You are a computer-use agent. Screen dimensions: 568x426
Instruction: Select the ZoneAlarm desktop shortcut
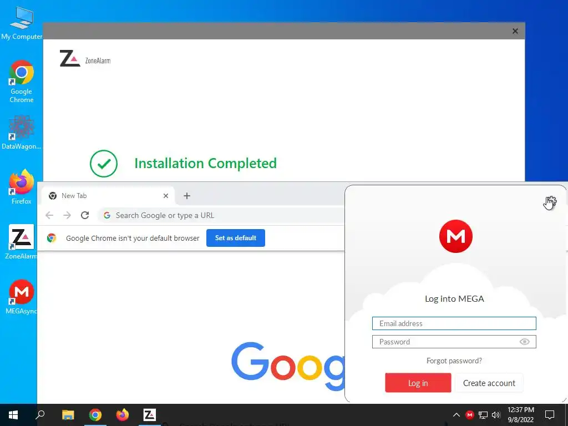tap(21, 242)
